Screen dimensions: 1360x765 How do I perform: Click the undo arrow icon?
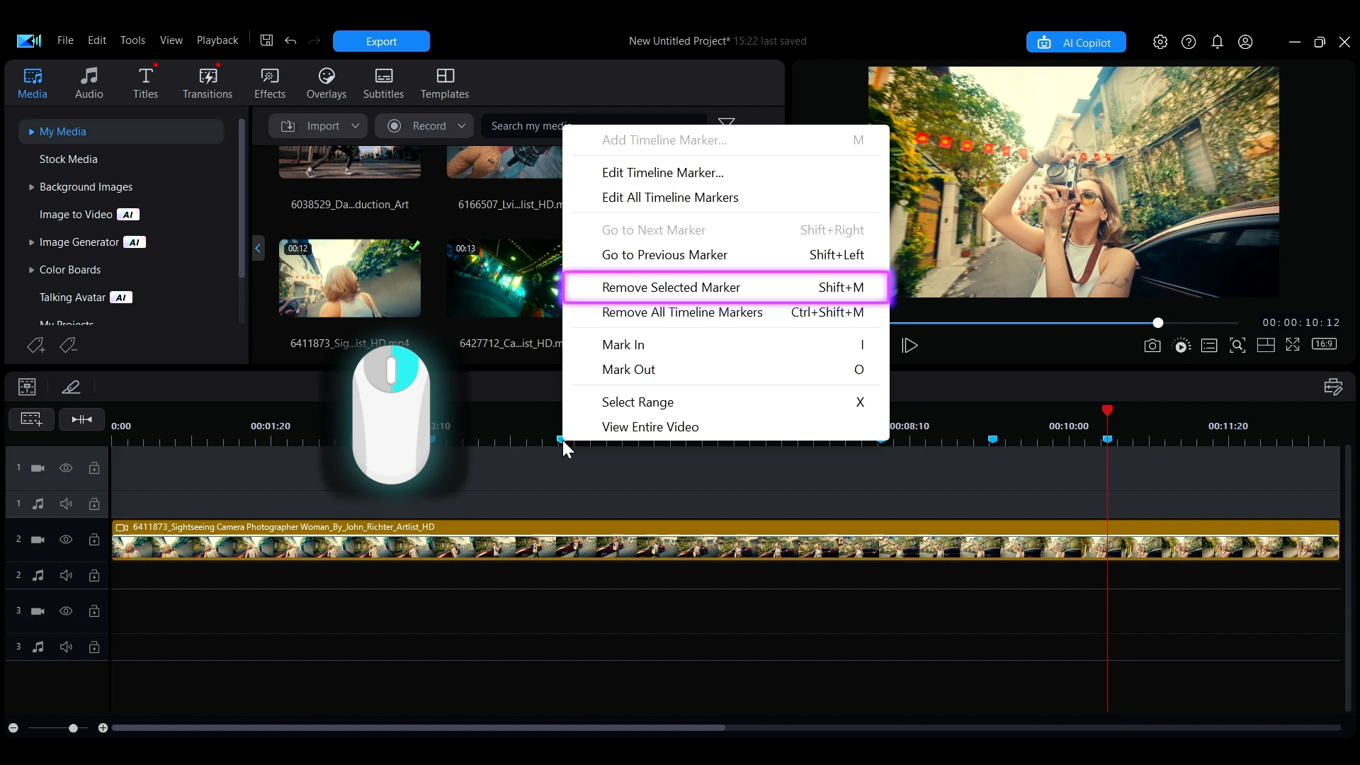pyautogui.click(x=290, y=40)
